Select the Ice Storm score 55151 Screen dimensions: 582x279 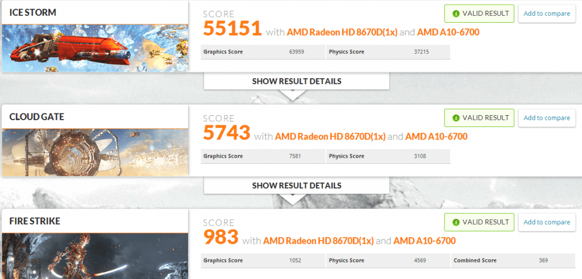pyautogui.click(x=232, y=28)
